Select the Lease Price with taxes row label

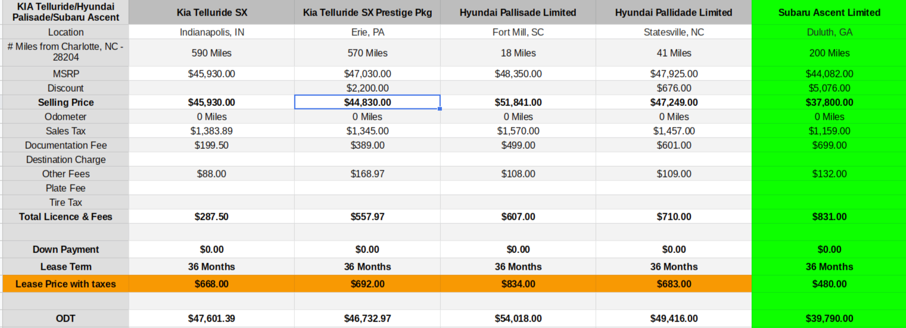click(66, 284)
